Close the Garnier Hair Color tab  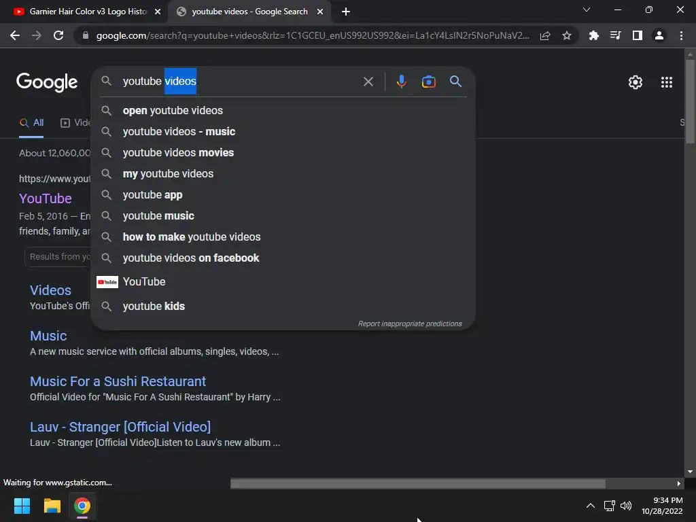pyautogui.click(x=158, y=12)
